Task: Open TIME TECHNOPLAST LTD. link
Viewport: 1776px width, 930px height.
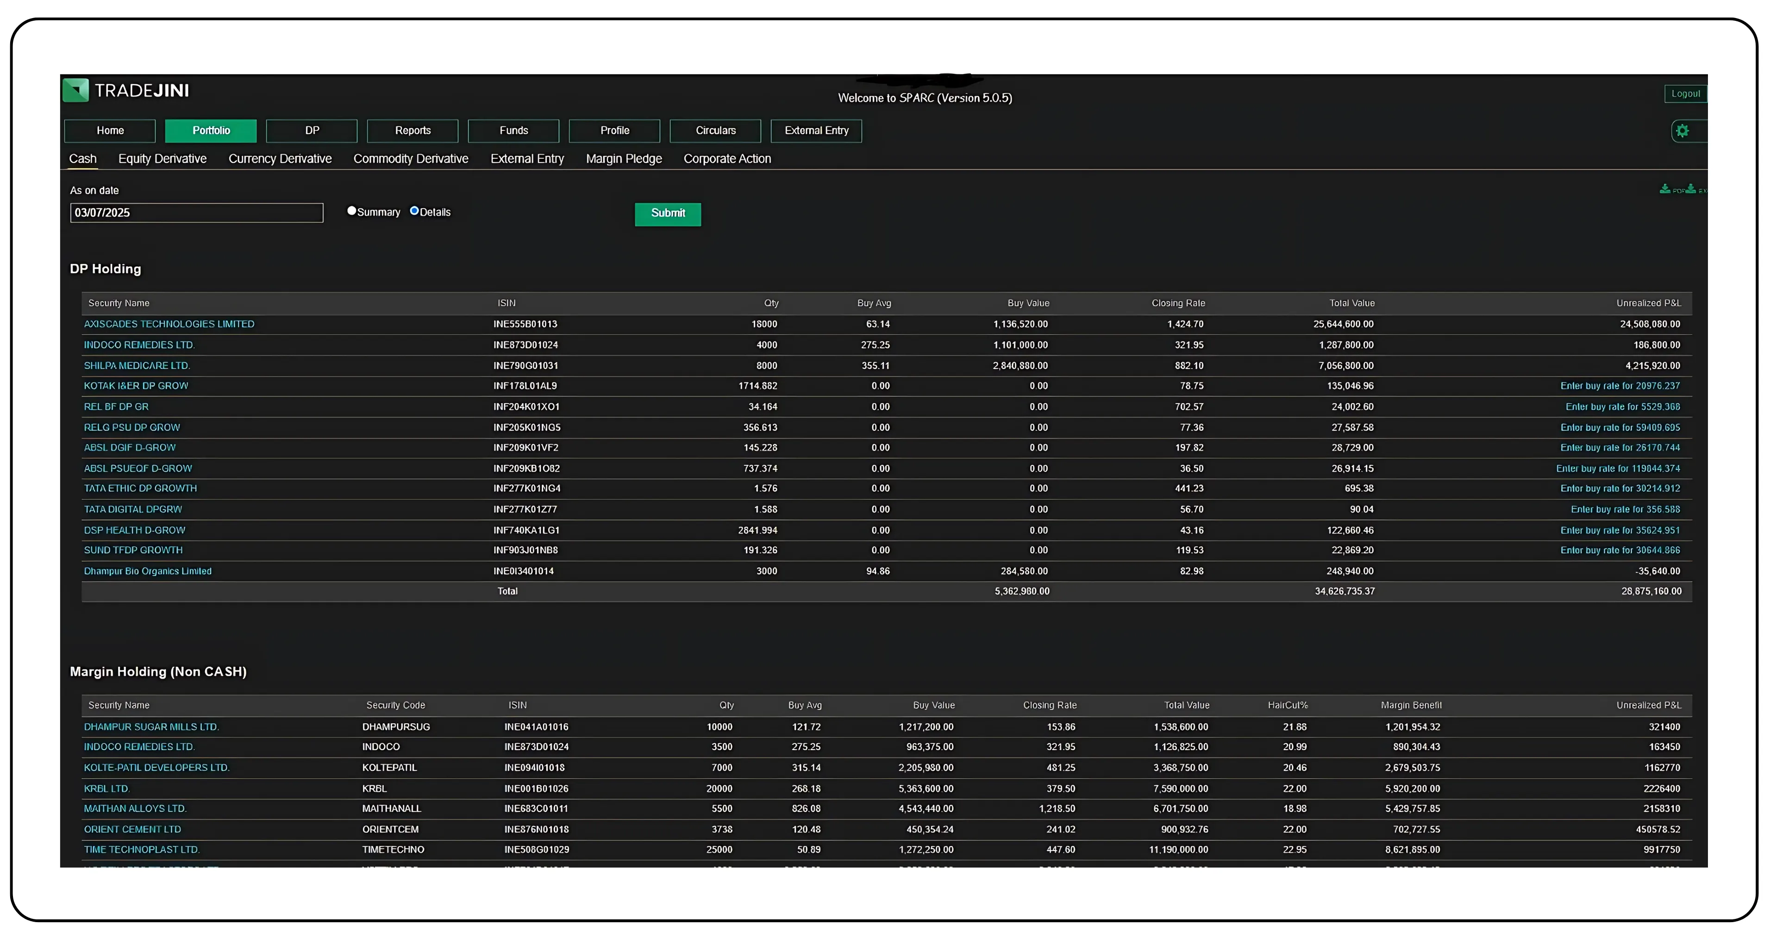Action: (141, 849)
